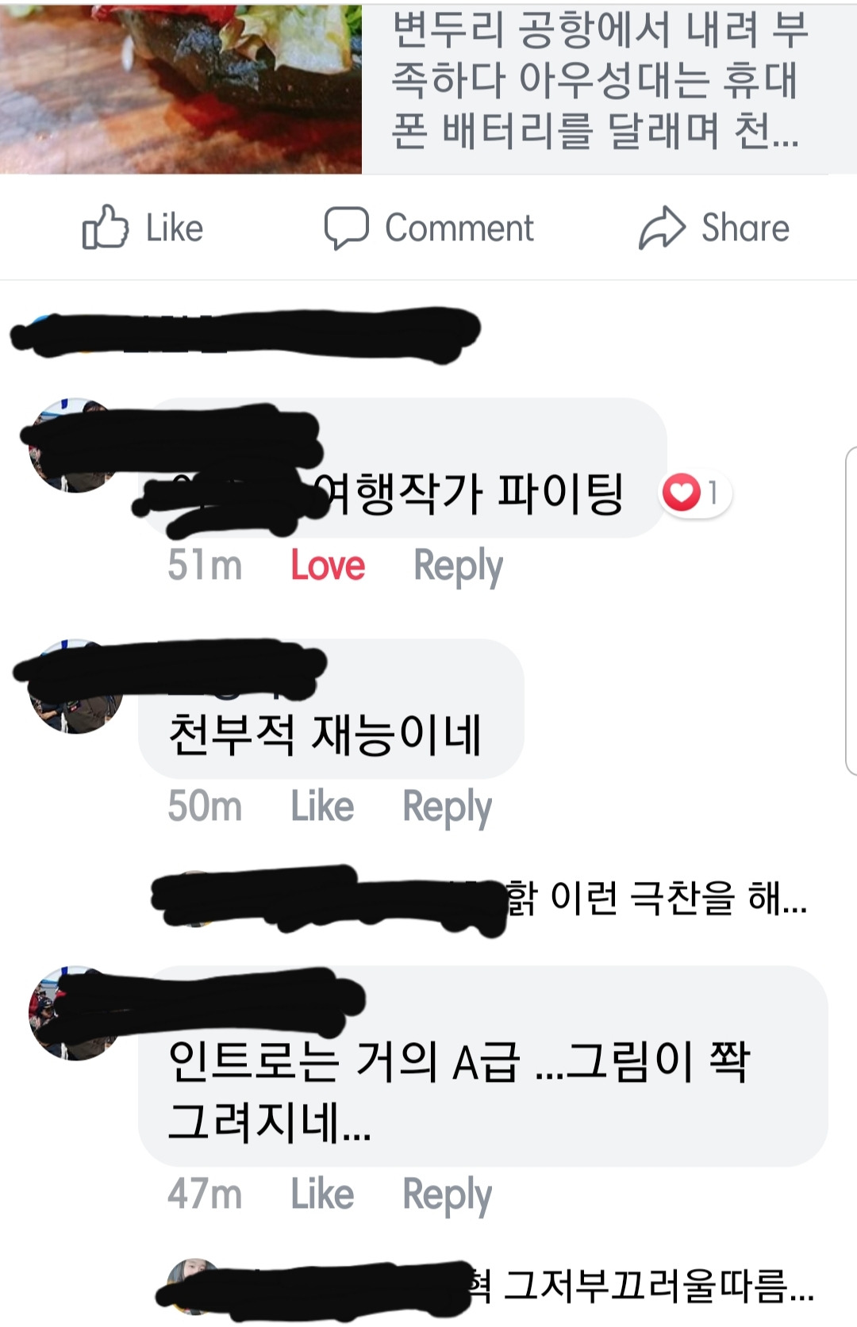Image resolution: width=857 pixels, height=1327 pixels.
Task: Reply to the 천부적 재능이네 comment
Action: 447,807
